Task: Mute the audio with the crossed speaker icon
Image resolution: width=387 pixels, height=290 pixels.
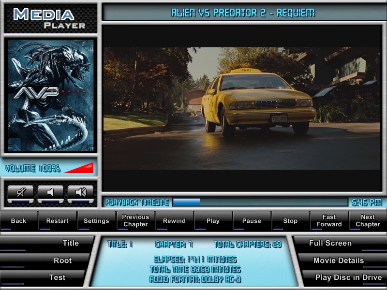Action: (x=20, y=193)
